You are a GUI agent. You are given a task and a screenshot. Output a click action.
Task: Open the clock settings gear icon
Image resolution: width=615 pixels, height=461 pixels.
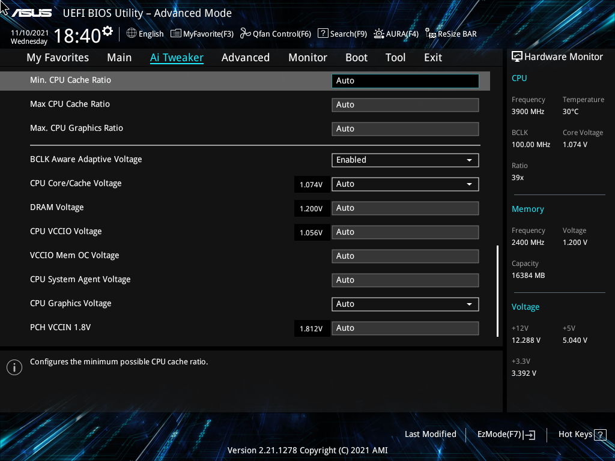[108, 31]
